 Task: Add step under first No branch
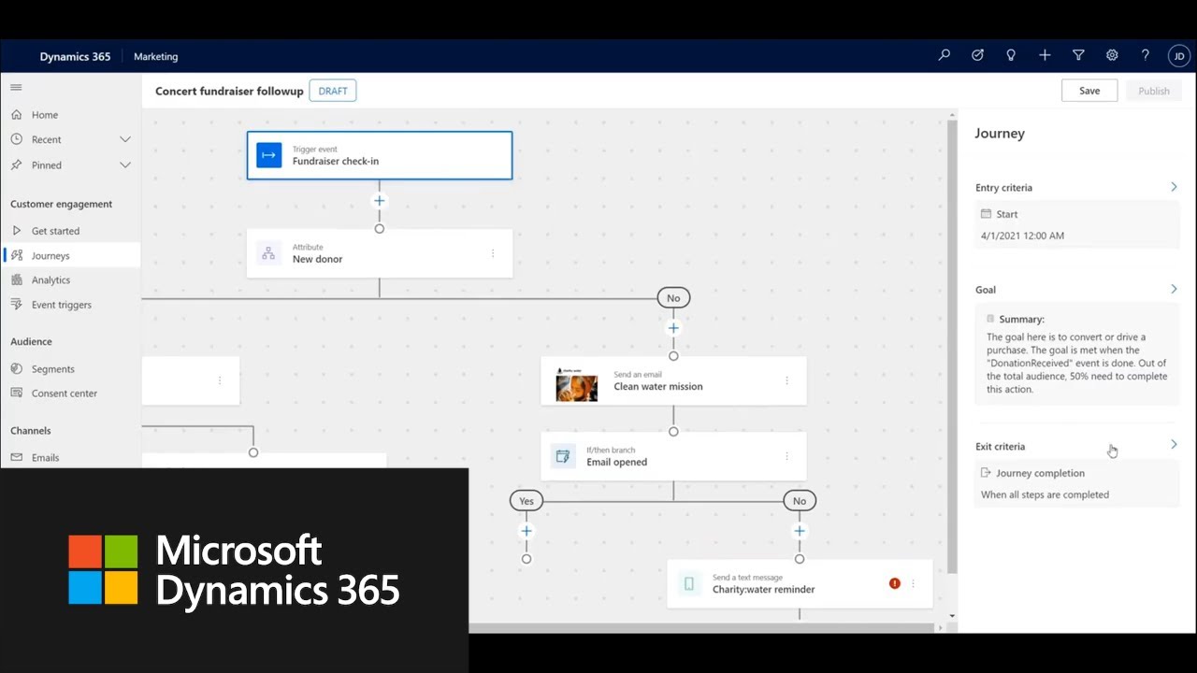(x=673, y=328)
